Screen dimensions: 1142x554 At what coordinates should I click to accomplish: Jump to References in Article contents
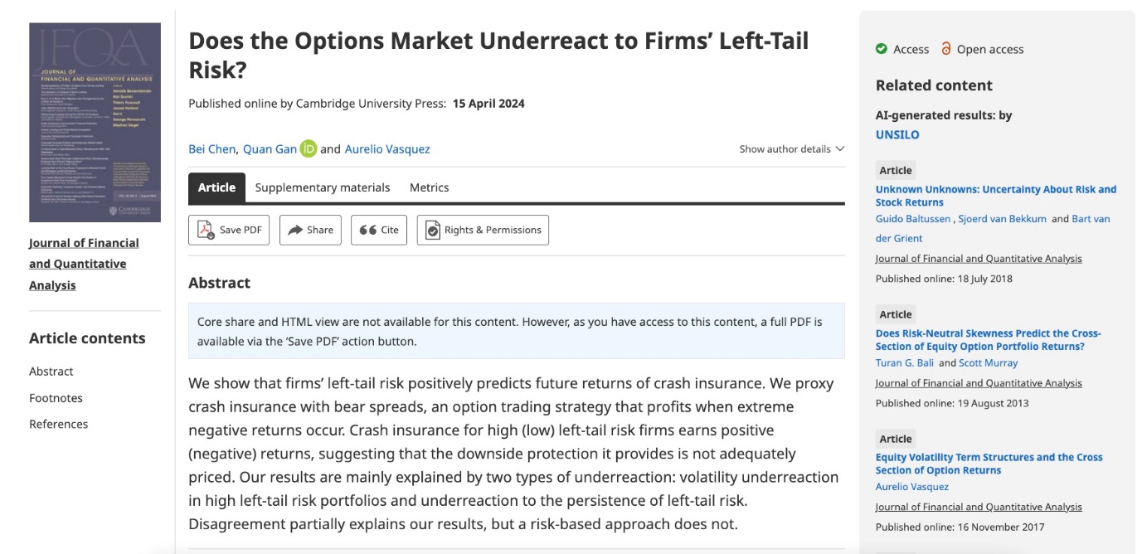tap(58, 424)
